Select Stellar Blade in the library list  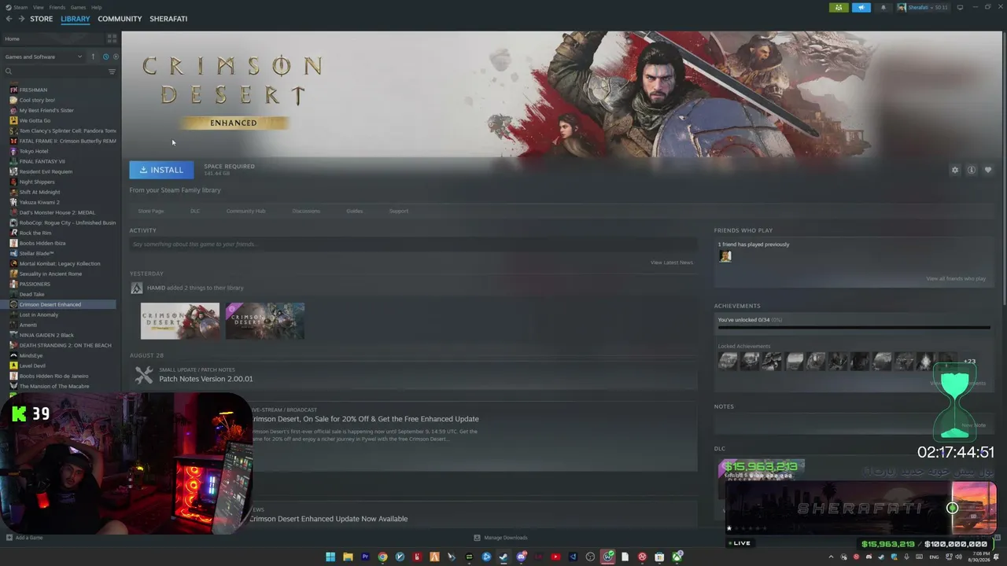pos(37,253)
